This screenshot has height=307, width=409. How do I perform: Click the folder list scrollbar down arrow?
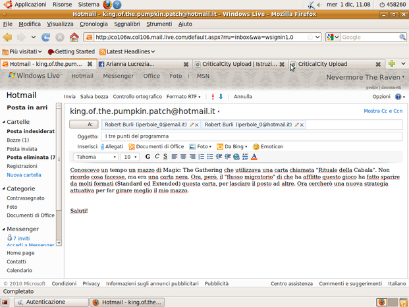(x=59, y=243)
